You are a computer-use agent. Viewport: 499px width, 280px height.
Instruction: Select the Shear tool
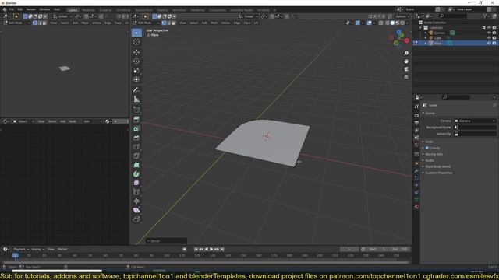pos(136,210)
